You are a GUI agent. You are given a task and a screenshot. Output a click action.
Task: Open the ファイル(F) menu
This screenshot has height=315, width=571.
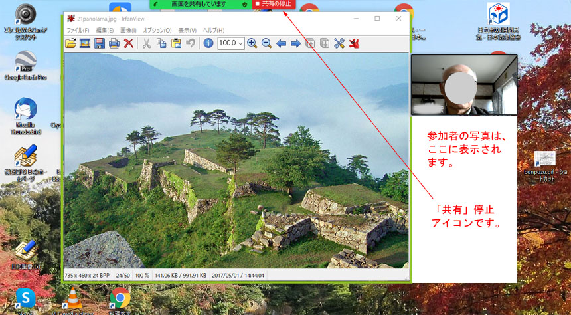78,31
